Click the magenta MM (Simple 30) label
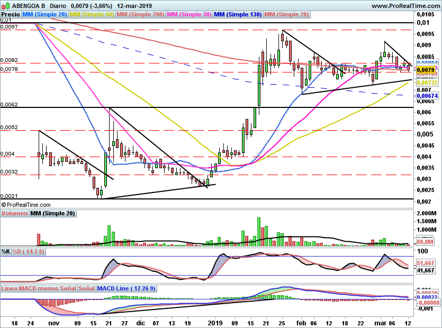The width and height of the screenshot is (442, 328). 189,14
